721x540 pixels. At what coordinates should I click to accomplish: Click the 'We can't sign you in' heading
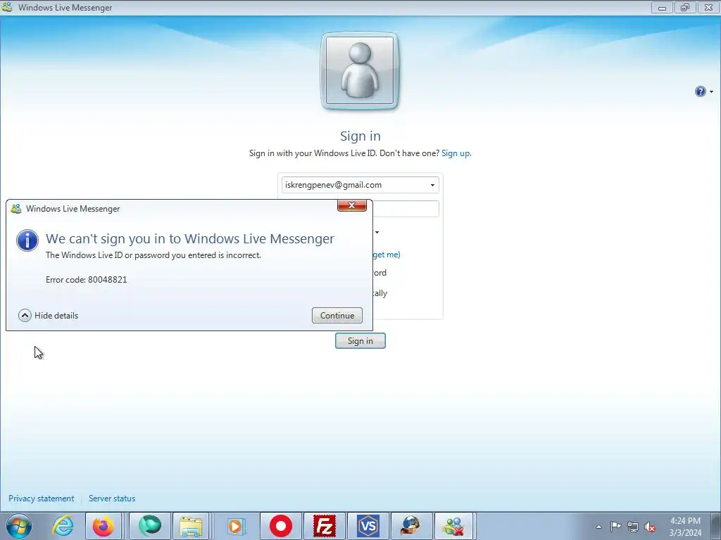click(x=190, y=239)
